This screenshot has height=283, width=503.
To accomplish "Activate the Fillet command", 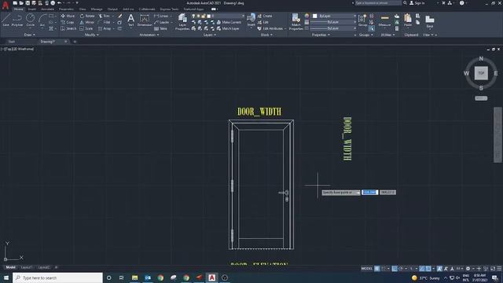I will (x=105, y=22).
